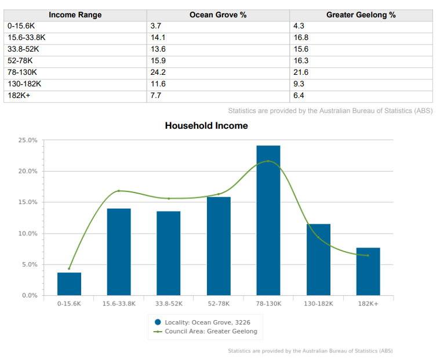The width and height of the screenshot is (440, 363).
Task: Click the green line point above 15.6-33.8K
Action: [119, 191]
